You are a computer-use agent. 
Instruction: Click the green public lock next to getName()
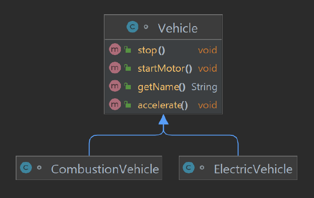click(x=128, y=86)
